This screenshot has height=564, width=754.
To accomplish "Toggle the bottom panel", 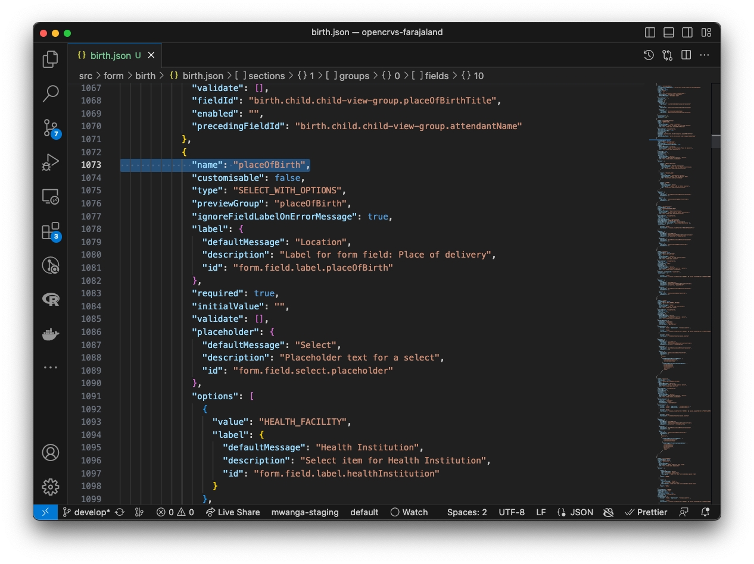I will point(669,32).
